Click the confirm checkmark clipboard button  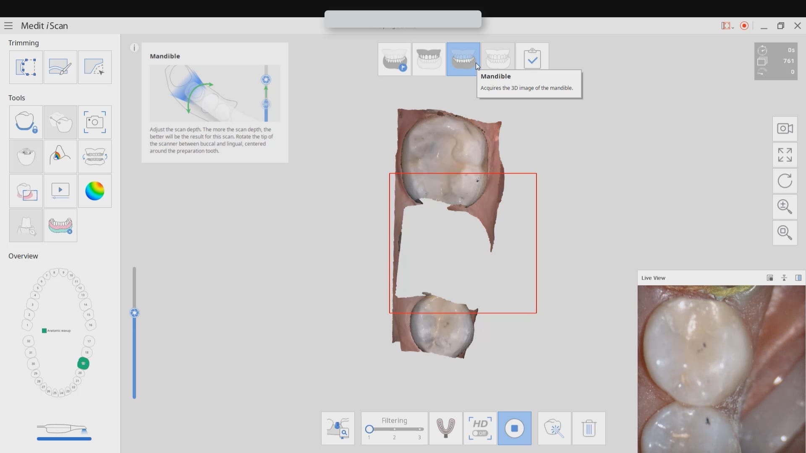532,59
